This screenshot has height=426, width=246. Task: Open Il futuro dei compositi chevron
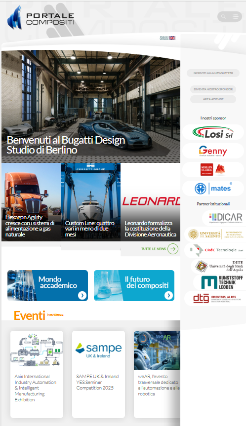pyautogui.click(x=168, y=295)
